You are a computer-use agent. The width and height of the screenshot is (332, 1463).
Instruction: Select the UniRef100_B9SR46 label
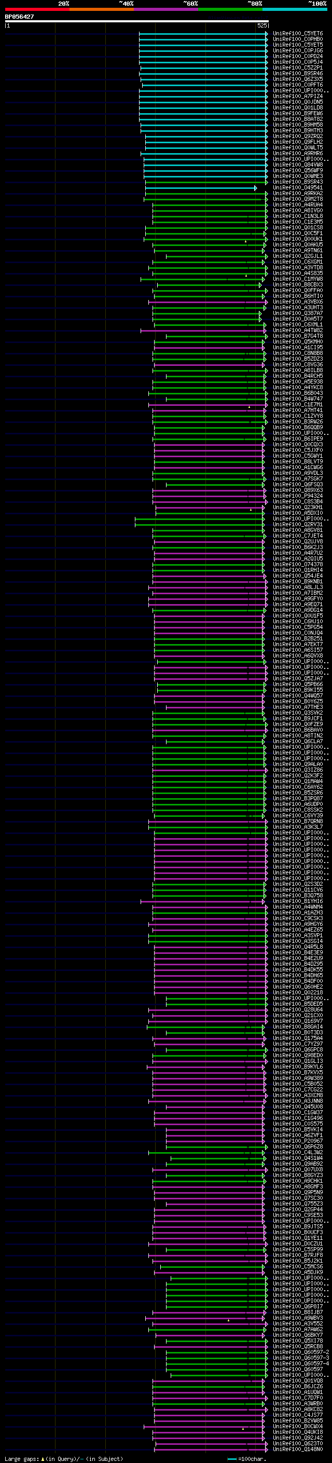pyautogui.click(x=298, y=73)
